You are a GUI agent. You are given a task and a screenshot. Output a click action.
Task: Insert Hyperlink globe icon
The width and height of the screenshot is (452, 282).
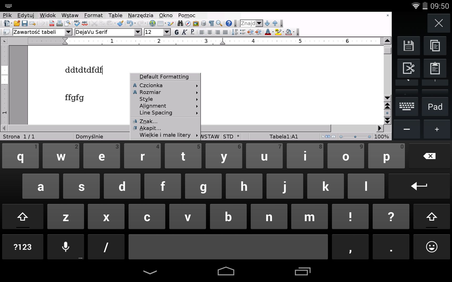pyautogui.click(x=152, y=23)
